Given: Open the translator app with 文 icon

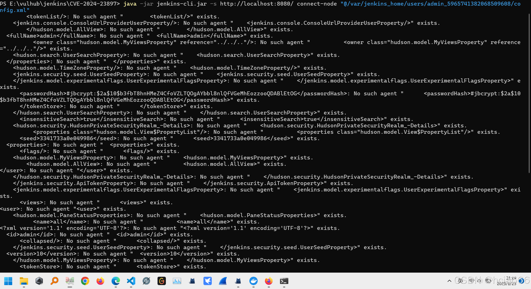Looking at the screenshot, I should pyautogui.click(x=70, y=281).
